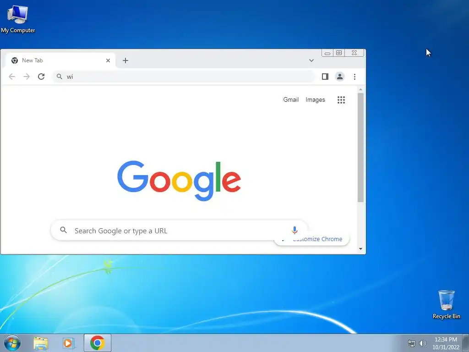Click the Customize Chrome button
The image size is (469, 352).
(311, 239)
